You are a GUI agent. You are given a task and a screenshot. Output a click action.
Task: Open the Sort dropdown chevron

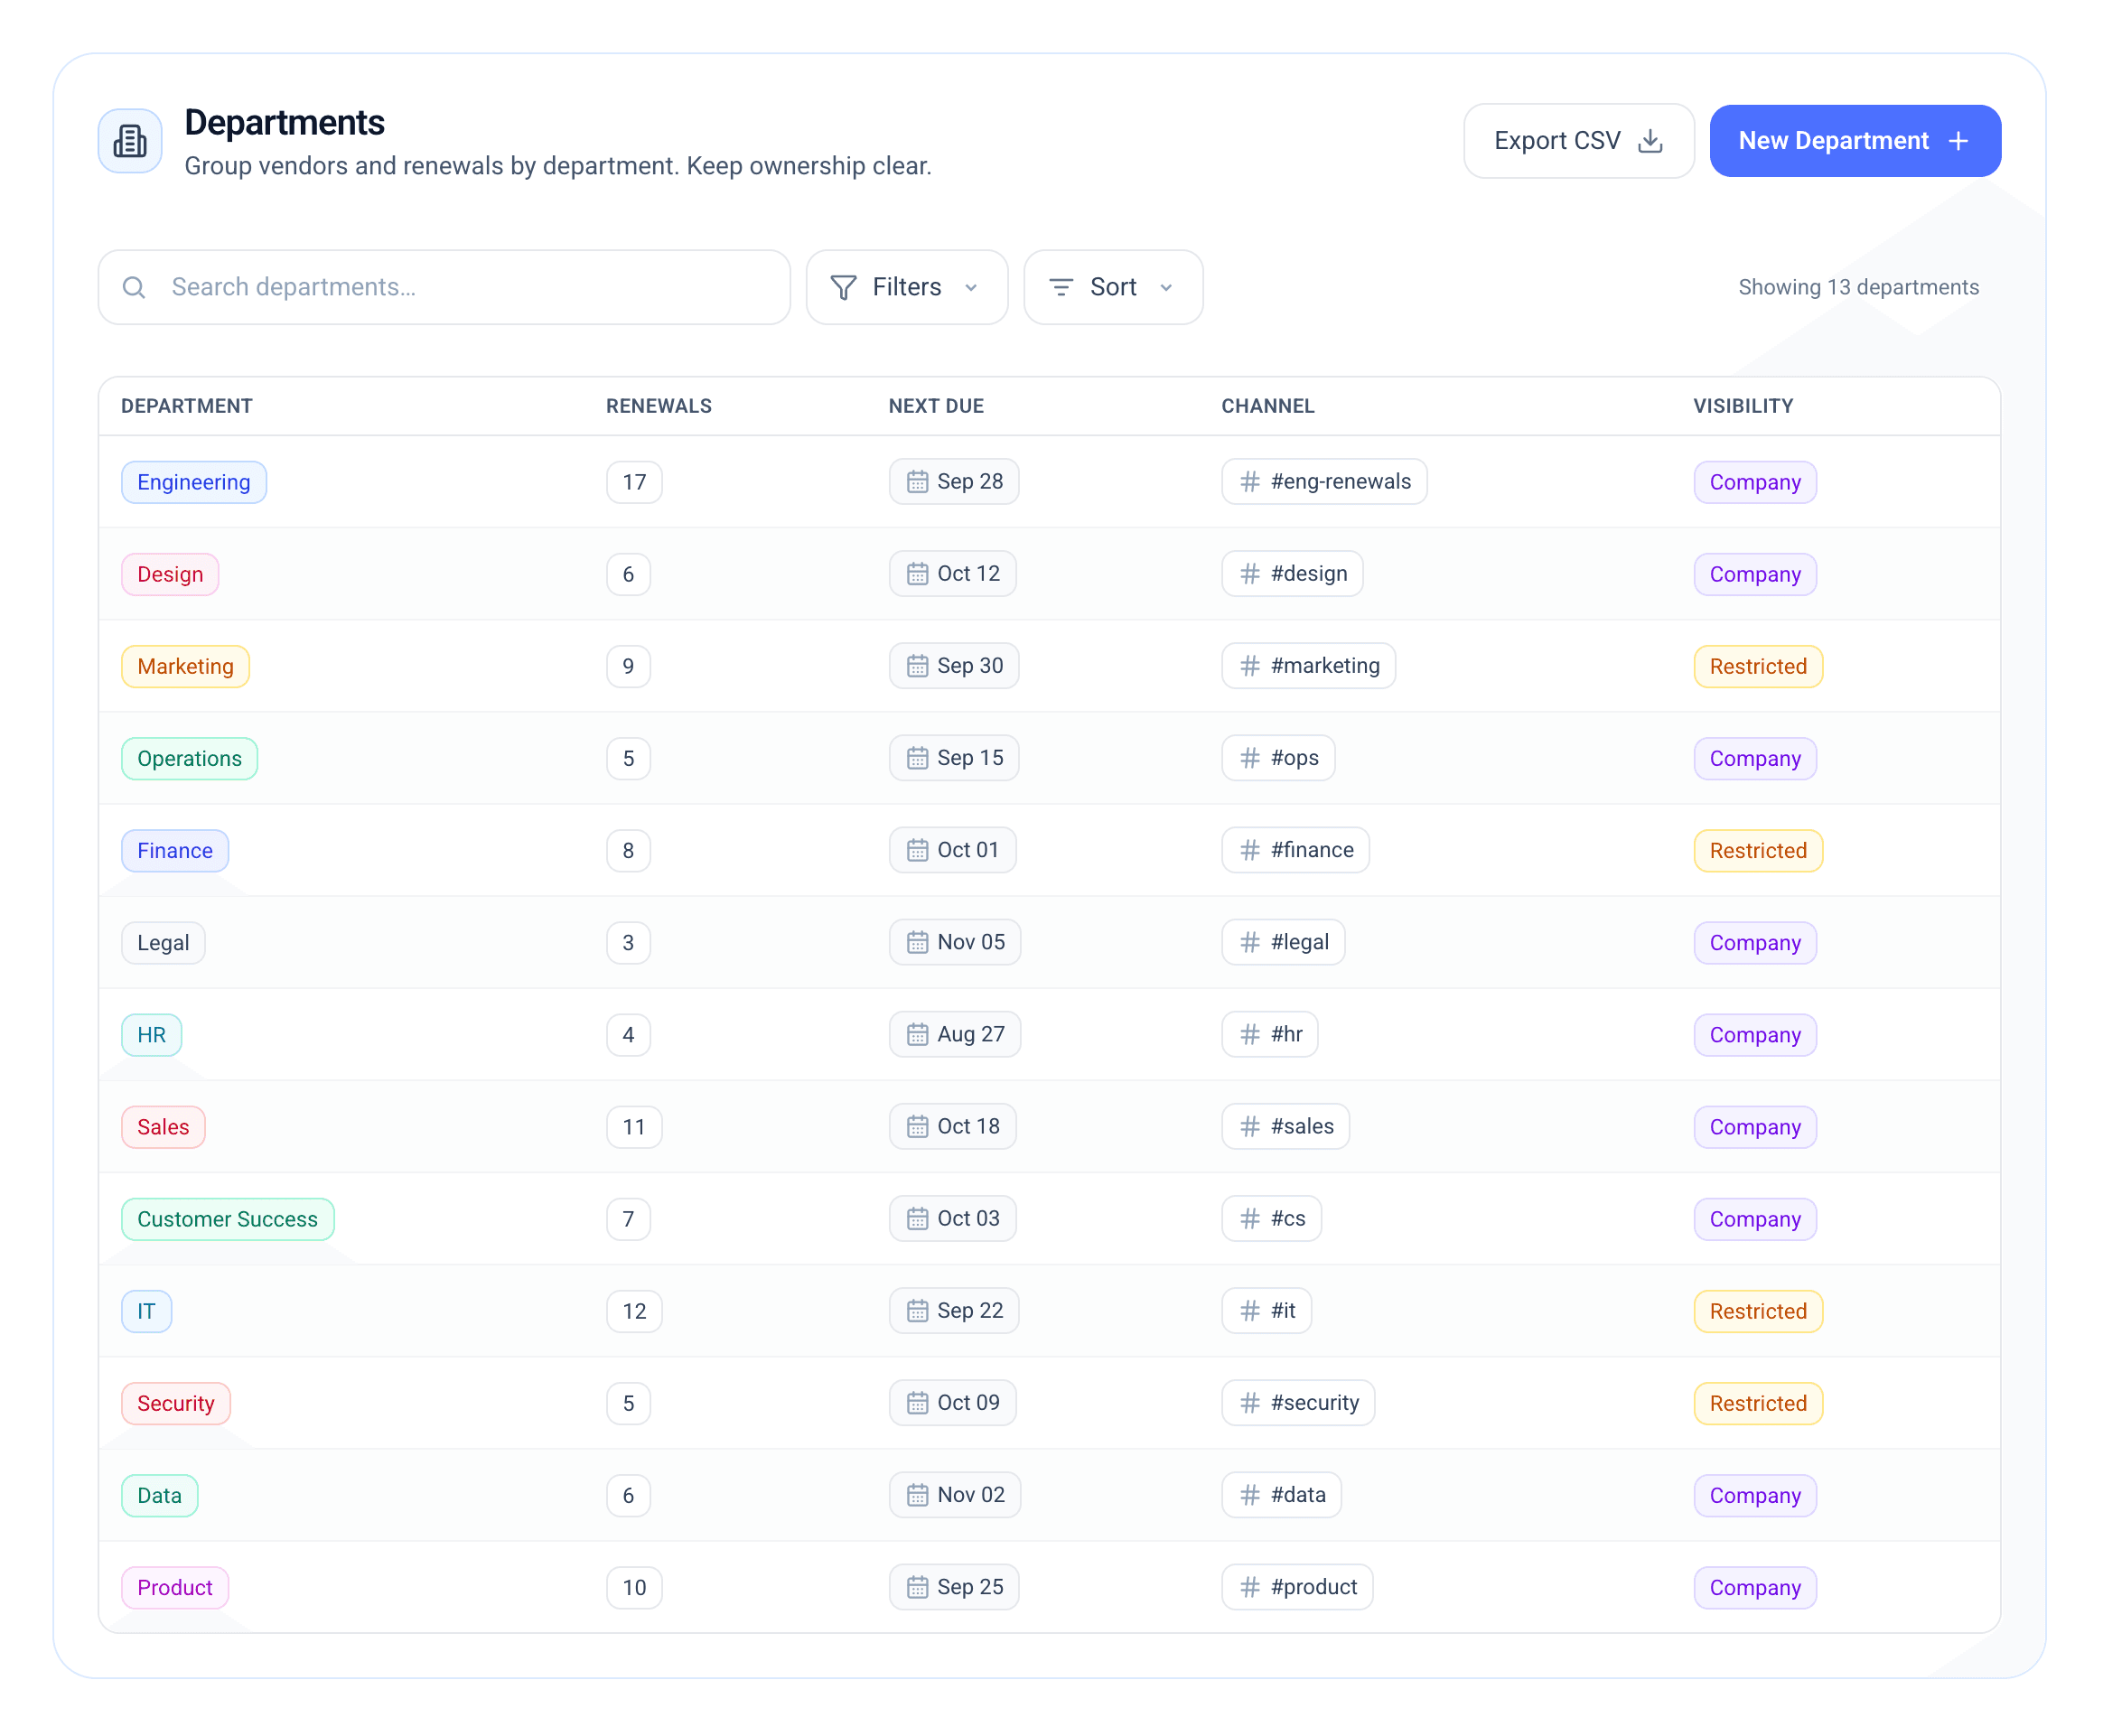pyautogui.click(x=1166, y=288)
